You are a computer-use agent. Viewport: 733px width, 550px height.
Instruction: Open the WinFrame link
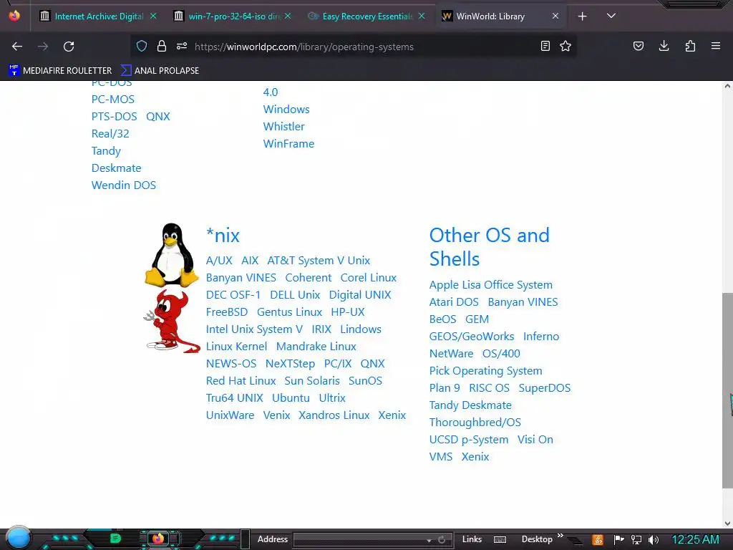click(x=288, y=143)
